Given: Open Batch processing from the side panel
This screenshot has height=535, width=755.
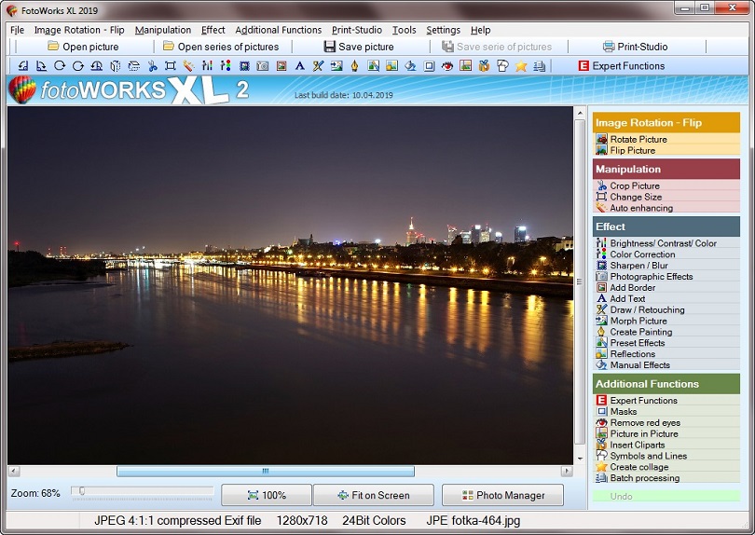Looking at the screenshot, I should click(x=644, y=478).
